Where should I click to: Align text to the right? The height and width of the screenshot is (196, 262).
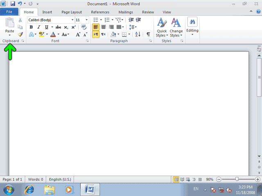tap(111, 27)
